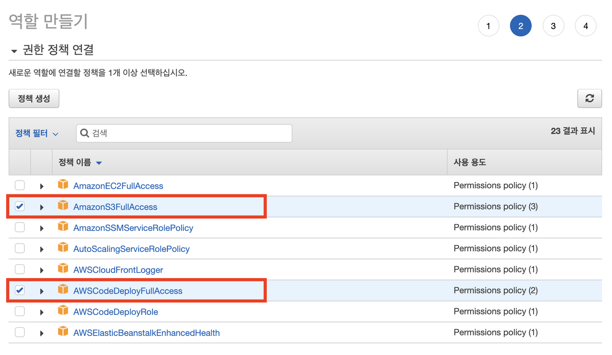
Task: Open the AWSCodeDeployRole policy link
Action: point(115,311)
